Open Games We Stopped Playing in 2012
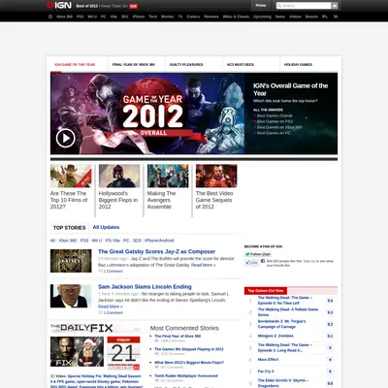388x388 pixels. click(189, 349)
